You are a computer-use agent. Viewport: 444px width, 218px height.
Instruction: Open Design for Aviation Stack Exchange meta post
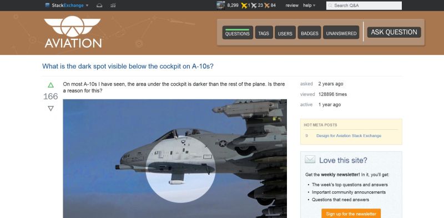click(x=349, y=135)
